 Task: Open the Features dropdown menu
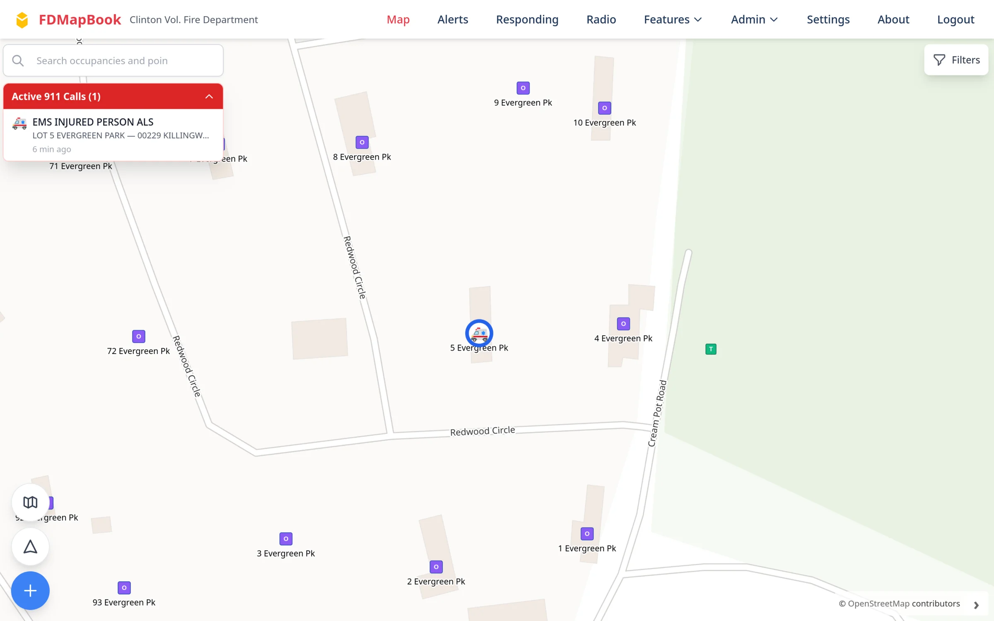click(x=673, y=19)
